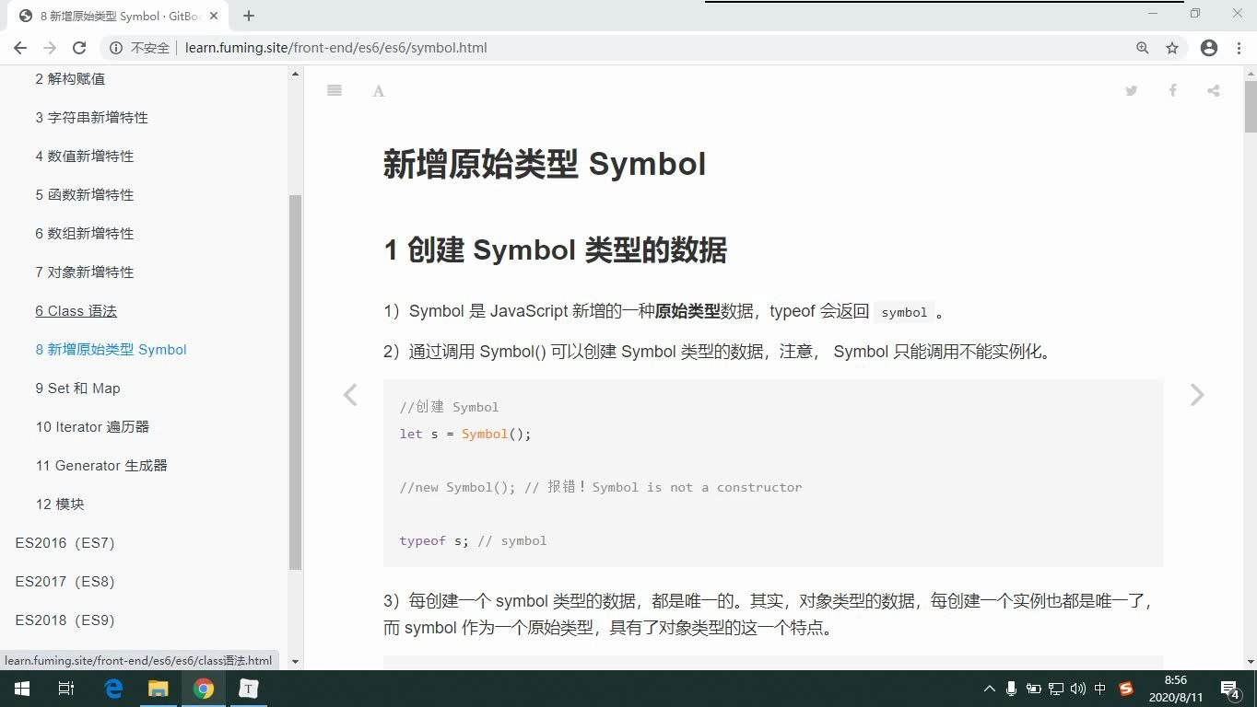Open chapter 12 模块
Image resolution: width=1257 pixels, height=707 pixels.
60,504
